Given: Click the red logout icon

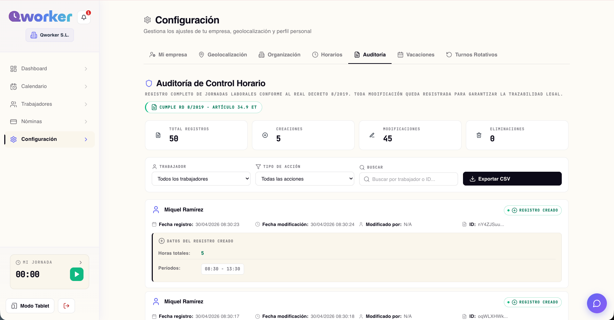Looking at the screenshot, I should [66, 306].
